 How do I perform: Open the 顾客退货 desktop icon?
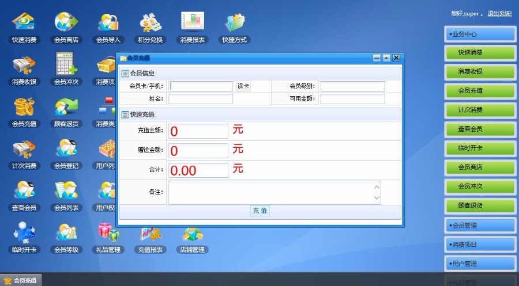point(66,112)
